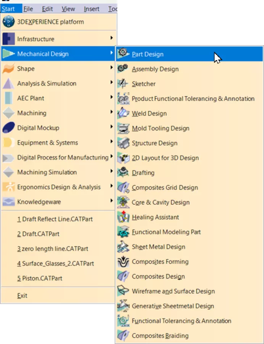Expand the Machining submenu arrow

point(111,112)
